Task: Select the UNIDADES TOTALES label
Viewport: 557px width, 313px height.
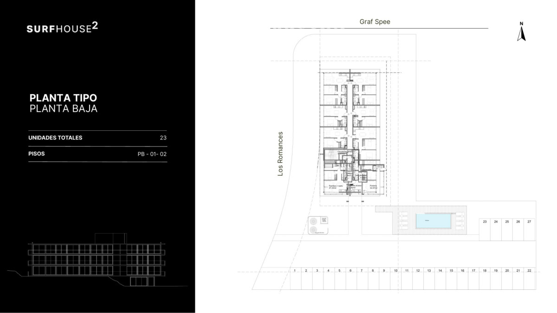Action: coord(55,138)
